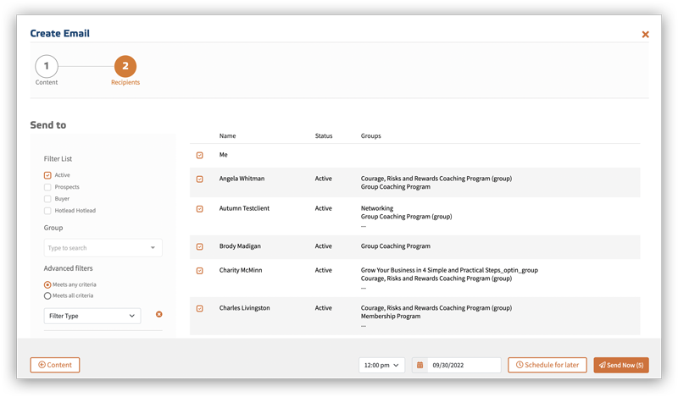Click the Status column header
This screenshot has width=678, height=397.
(324, 135)
